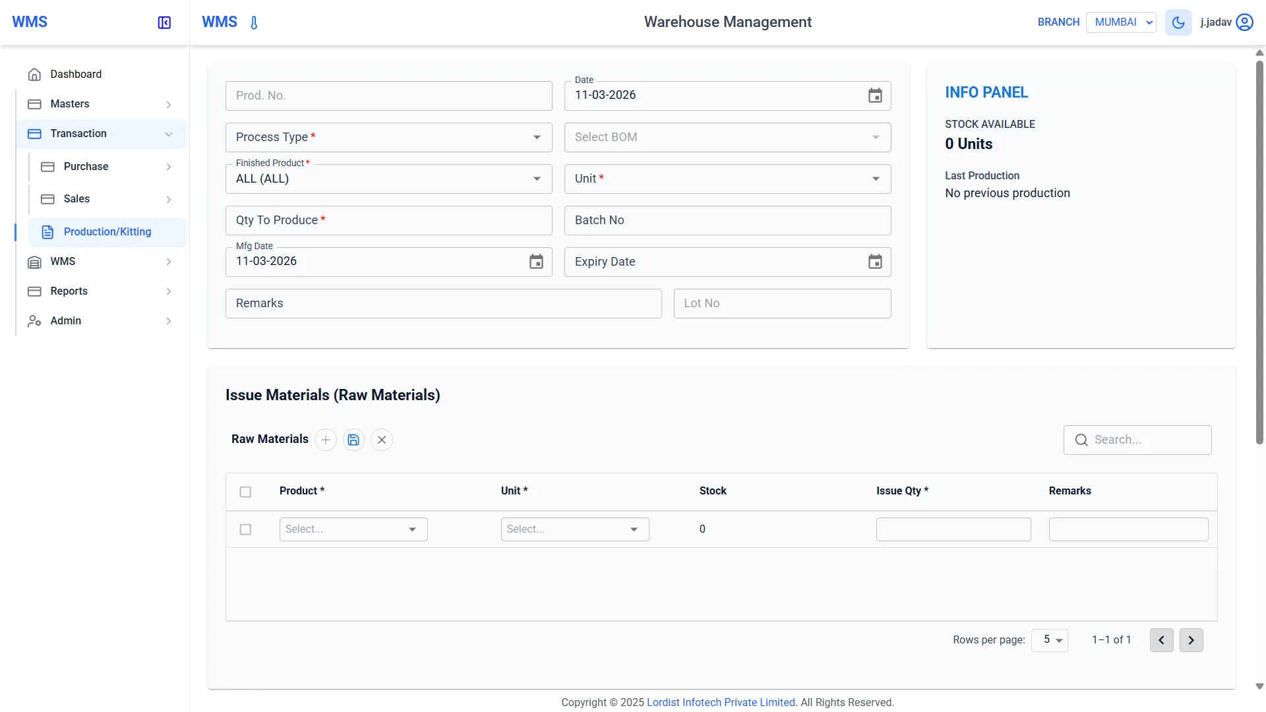
Task: Open the Mfg Date calendar icon
Action: pyautogui.click(x=536, y=262)
